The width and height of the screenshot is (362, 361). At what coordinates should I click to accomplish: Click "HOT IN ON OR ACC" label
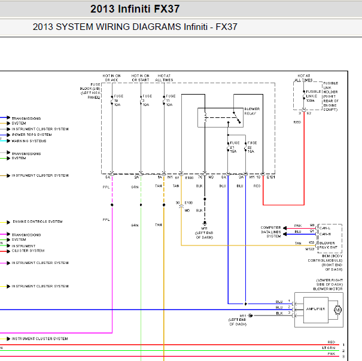coord(111,78)
